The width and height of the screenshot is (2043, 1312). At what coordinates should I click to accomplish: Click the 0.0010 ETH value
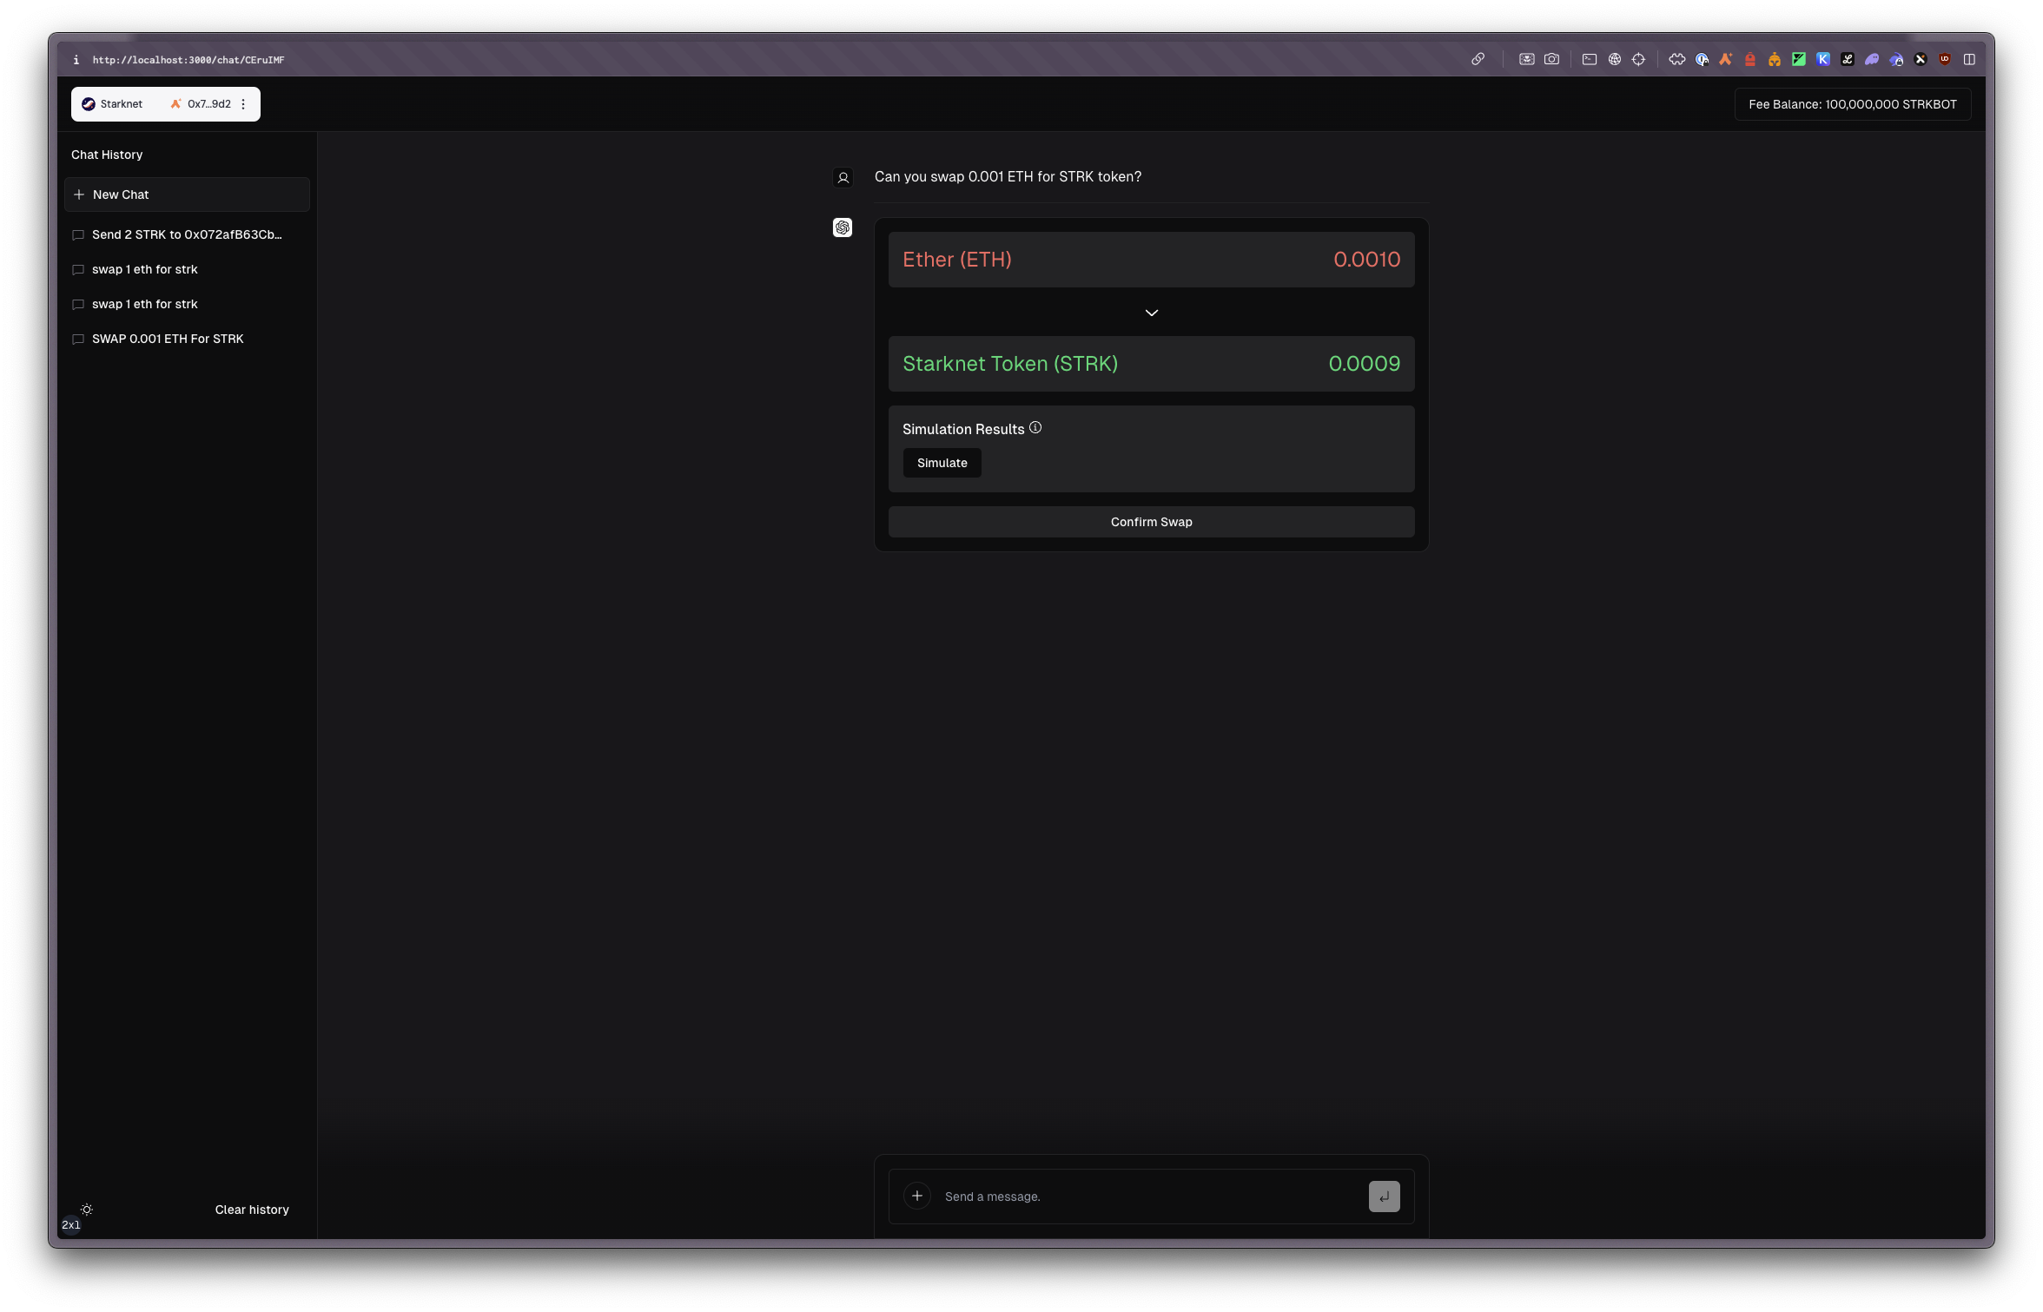(x=1366, y=260)
